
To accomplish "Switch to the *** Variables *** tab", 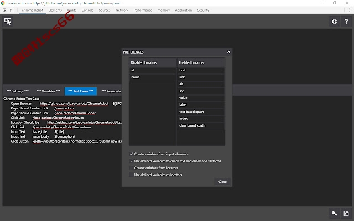I will pos(48,91).
